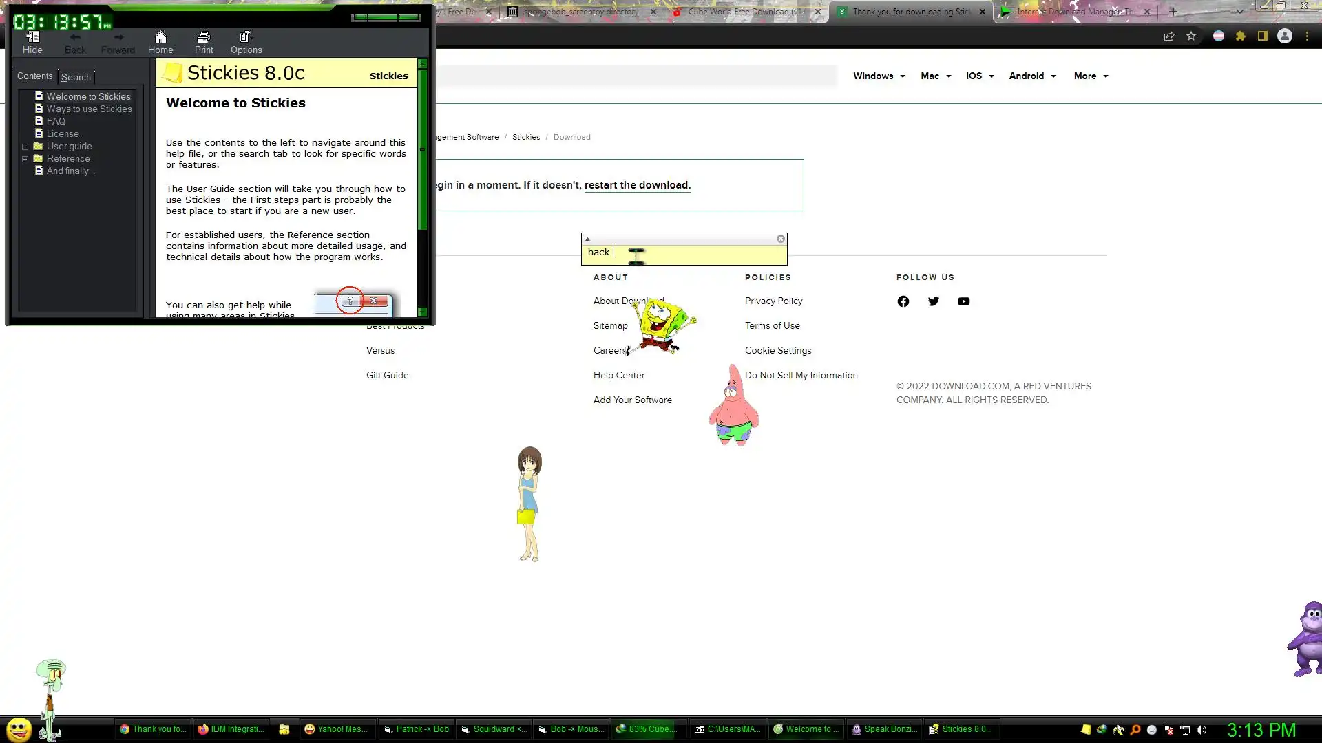The image size is (1322, 743).
Task: Click the green vertical scrollbar in help
Action: [x=423, y=149]
